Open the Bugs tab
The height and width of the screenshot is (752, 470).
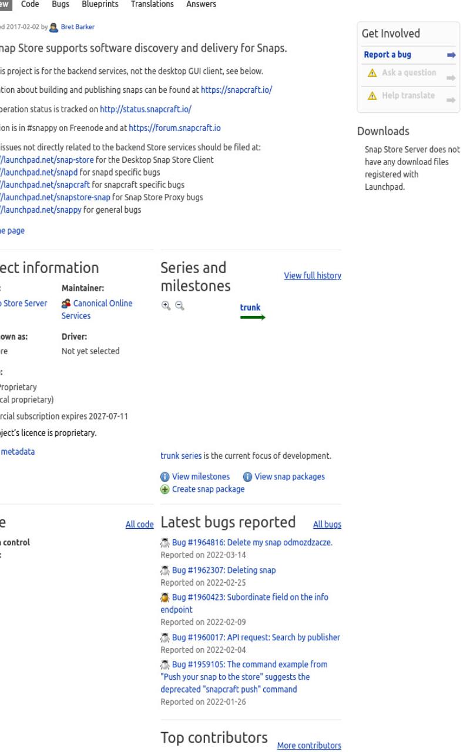point(60,4)
